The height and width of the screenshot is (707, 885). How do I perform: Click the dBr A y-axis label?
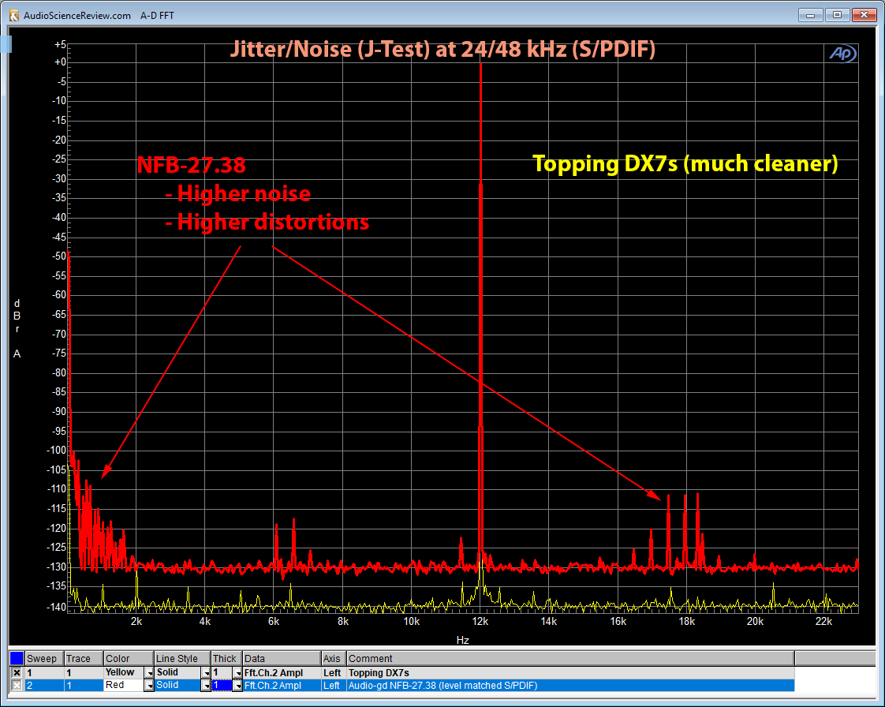point(17,329)
